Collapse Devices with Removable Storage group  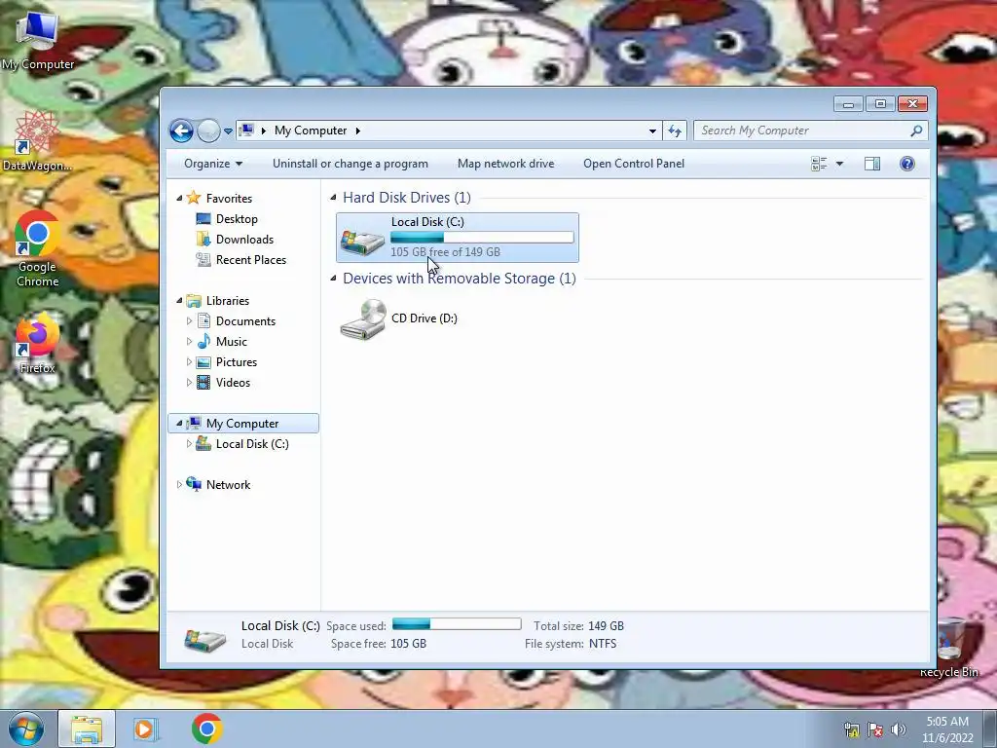333,278
